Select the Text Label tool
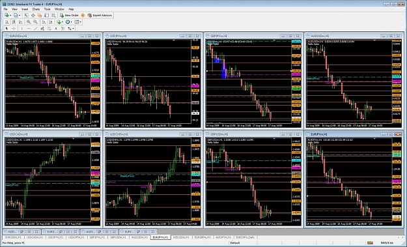 63,29
